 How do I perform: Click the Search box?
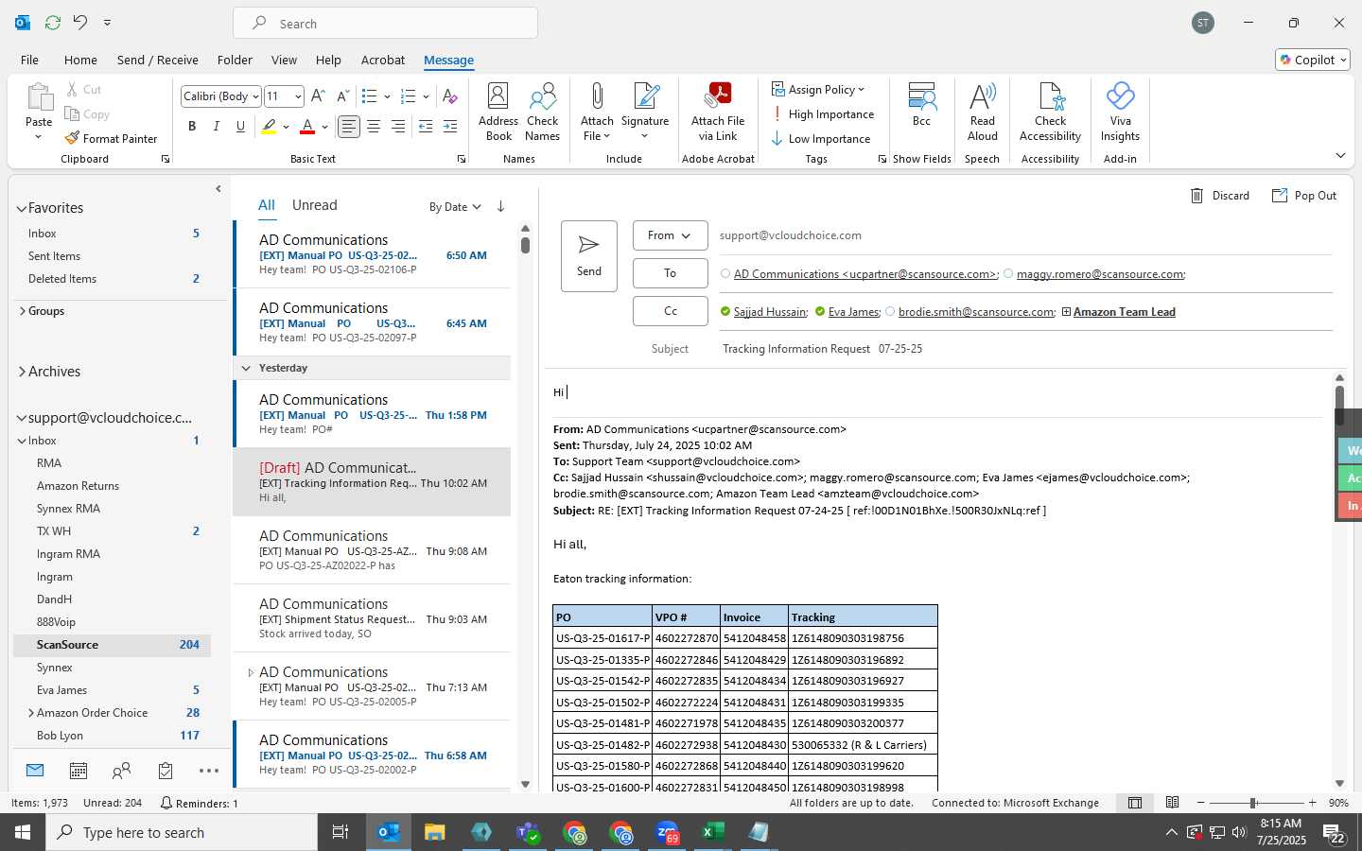coord(386,24)
